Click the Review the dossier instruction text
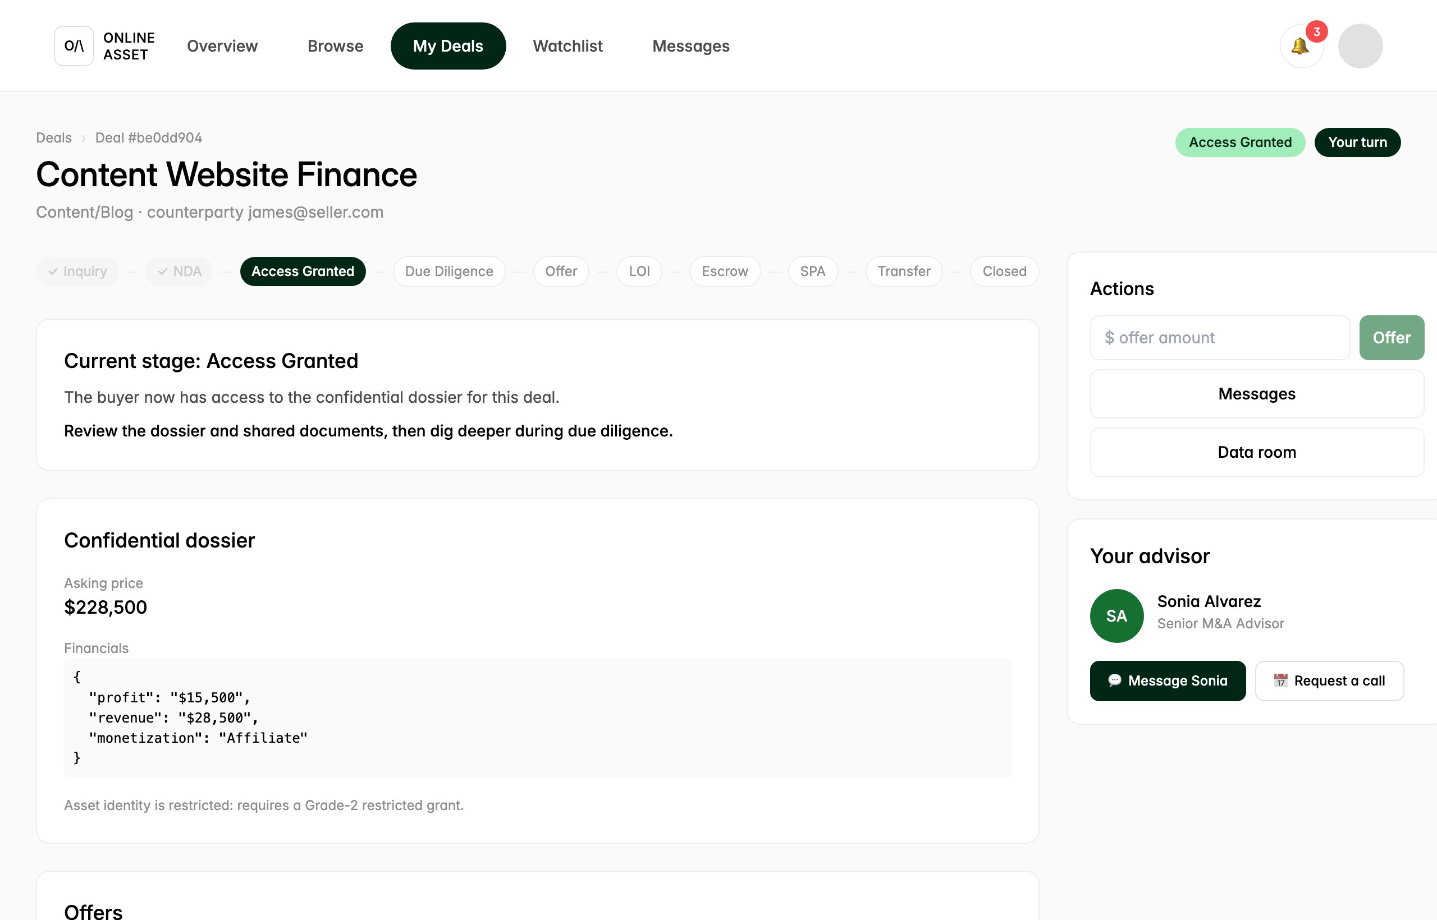1437x920 pixels. coord(368,431)
